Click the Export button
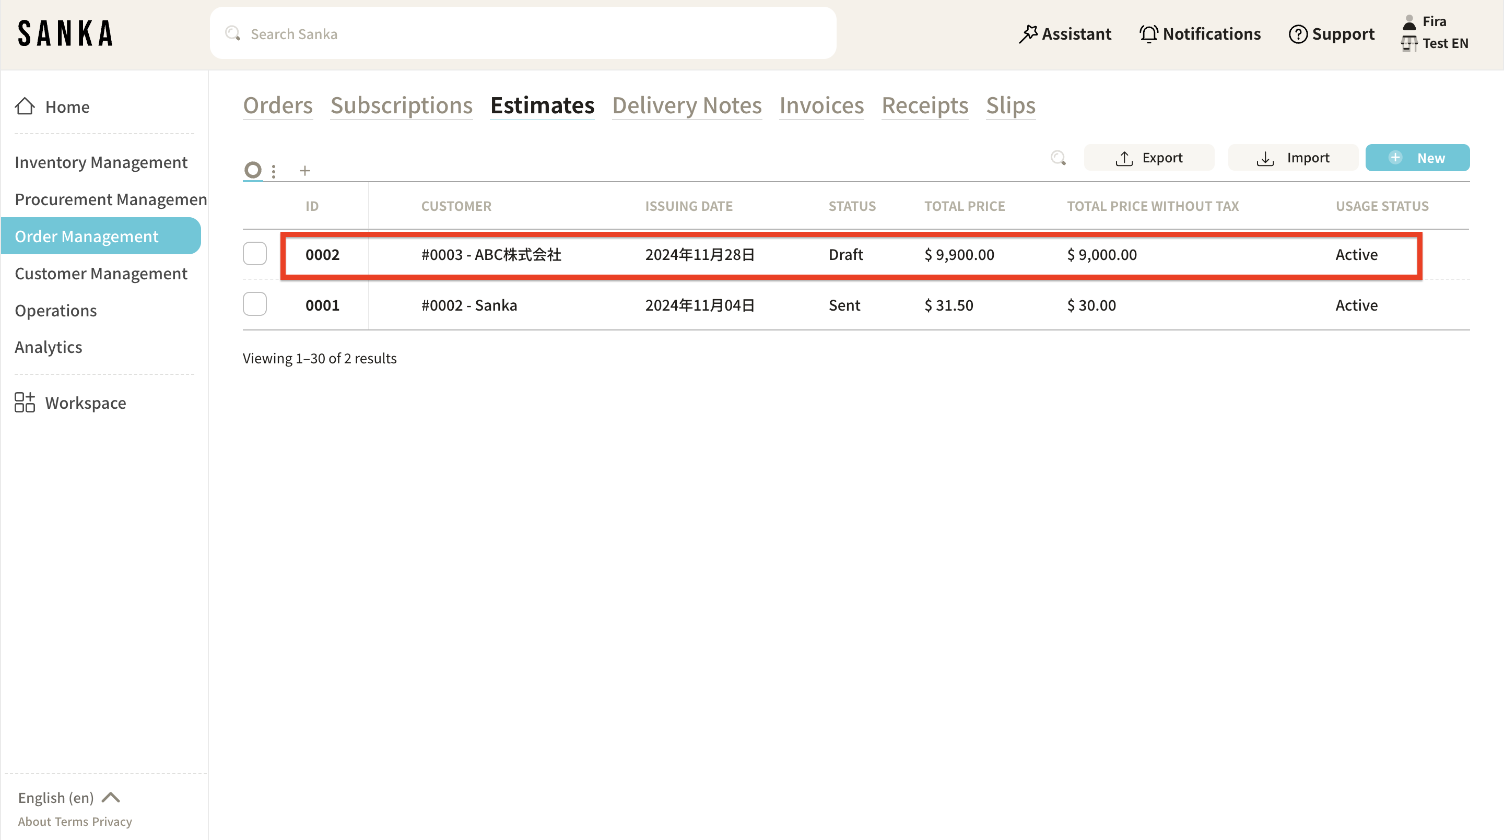Image resolution: width=1504 pixels, height=840 pixels. tap(1148, 158)
